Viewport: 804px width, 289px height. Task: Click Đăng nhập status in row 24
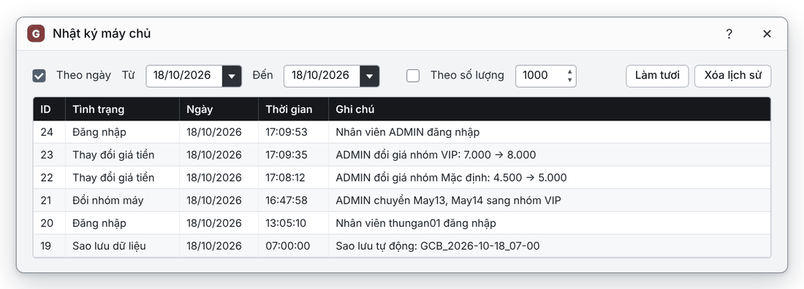(122, 132)
